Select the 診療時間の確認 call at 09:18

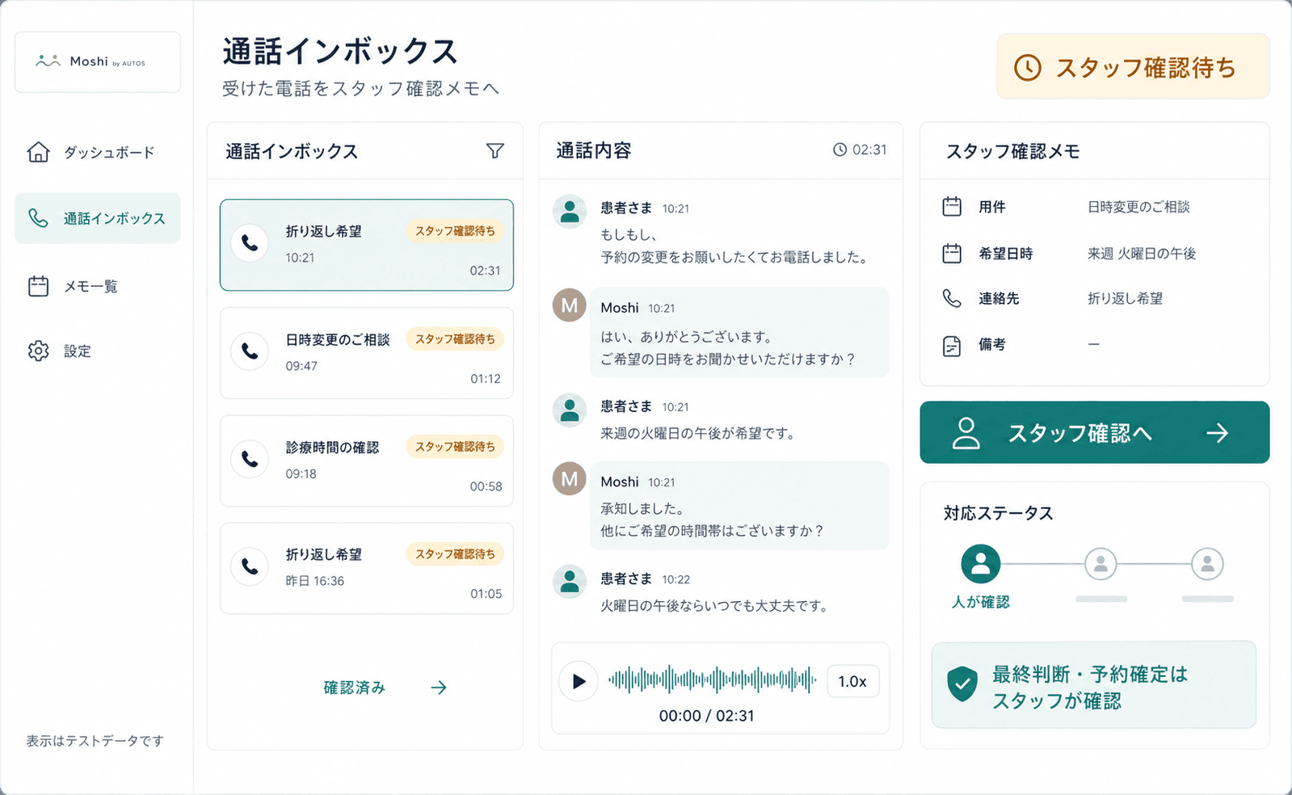point(367,461)
